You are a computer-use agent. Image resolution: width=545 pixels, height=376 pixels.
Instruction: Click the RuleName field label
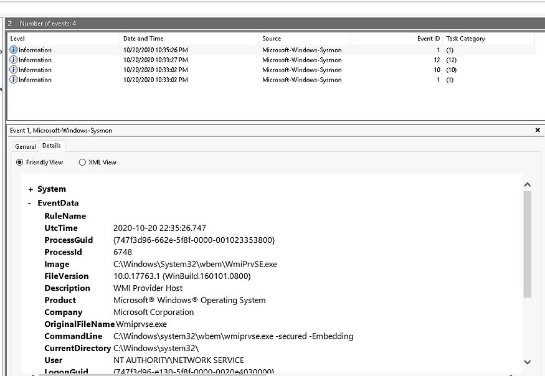pyautogui.click(x=65, y=216)
